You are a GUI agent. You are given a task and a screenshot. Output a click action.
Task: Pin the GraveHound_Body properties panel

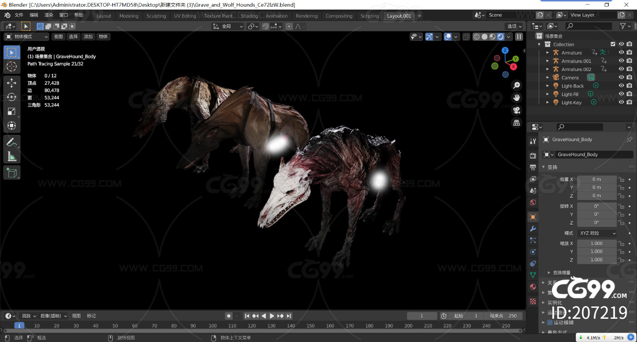(x=629, y=139)
